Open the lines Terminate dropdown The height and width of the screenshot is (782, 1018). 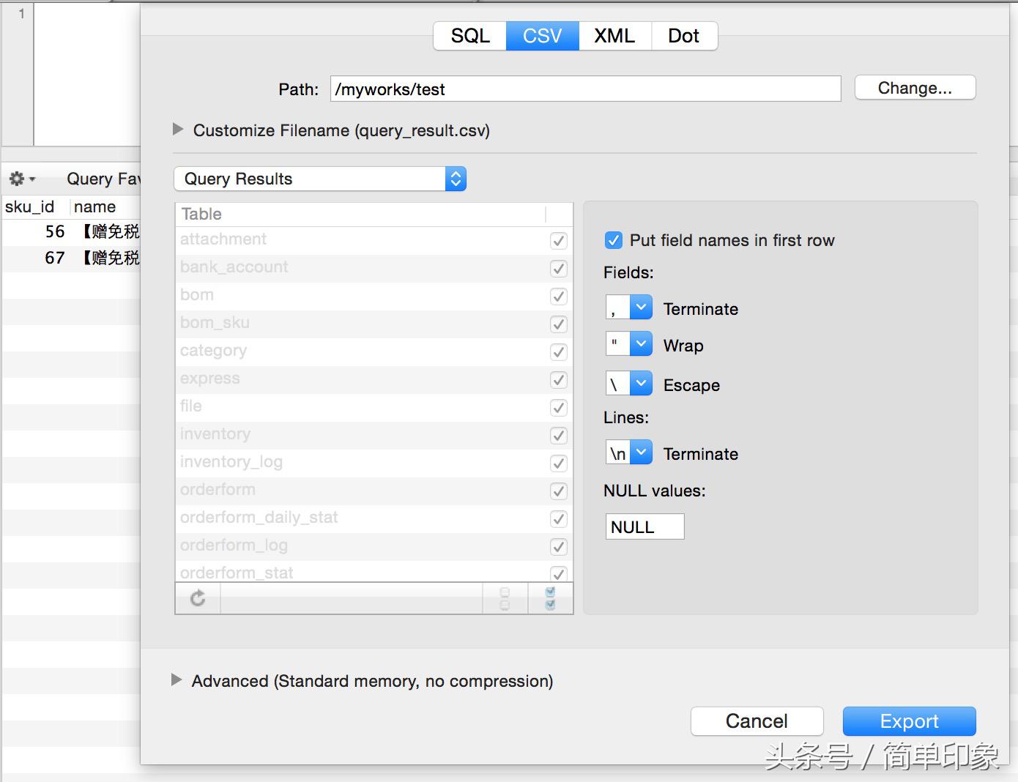[x=641, y=453]
